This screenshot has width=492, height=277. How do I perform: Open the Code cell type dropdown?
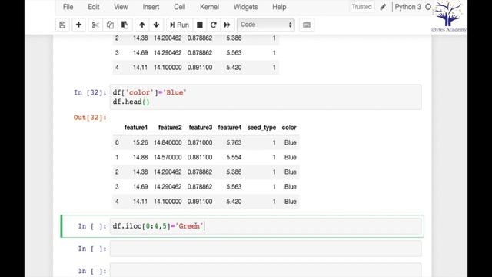click(x=266, y=25)
